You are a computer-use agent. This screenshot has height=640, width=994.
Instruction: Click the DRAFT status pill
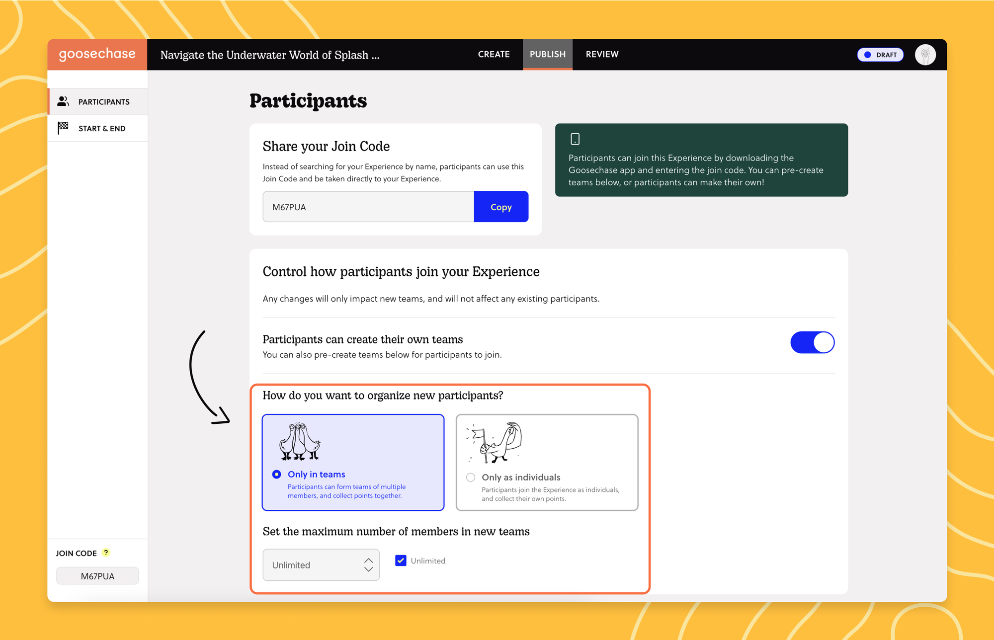pyautogui.click(x=880, y=55)
